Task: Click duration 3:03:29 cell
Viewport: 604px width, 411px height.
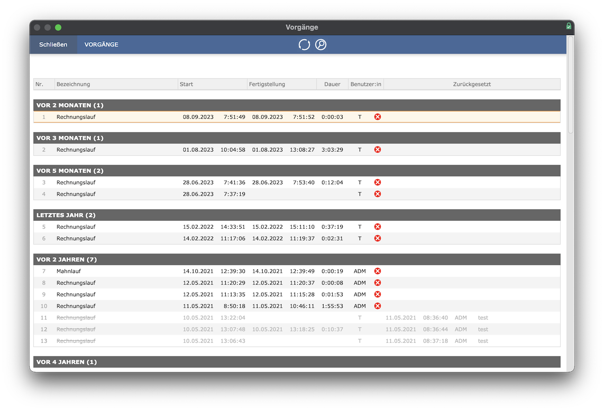Action: 332,150
